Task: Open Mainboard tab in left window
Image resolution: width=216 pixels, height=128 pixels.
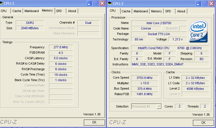Action: point(31,11)
